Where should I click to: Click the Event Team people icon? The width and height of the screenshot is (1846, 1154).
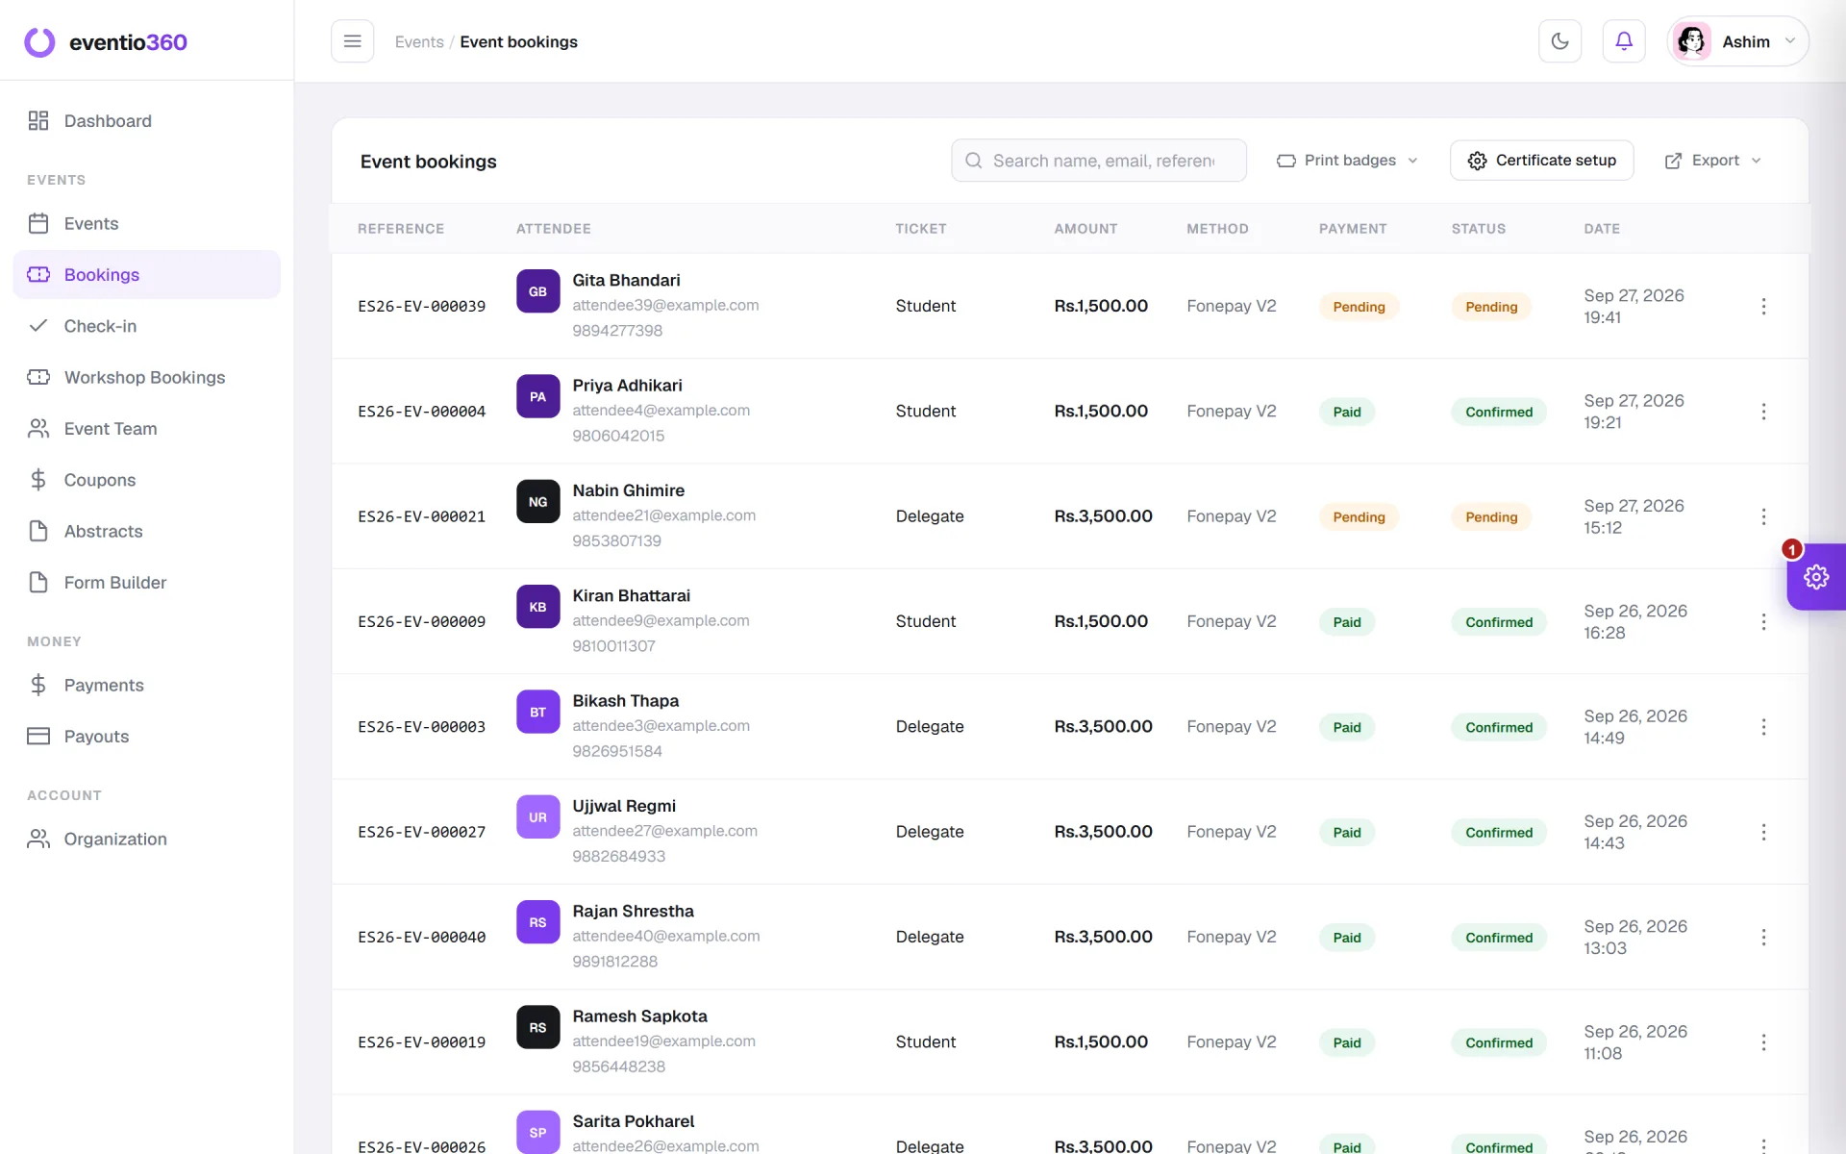point(38,429)
